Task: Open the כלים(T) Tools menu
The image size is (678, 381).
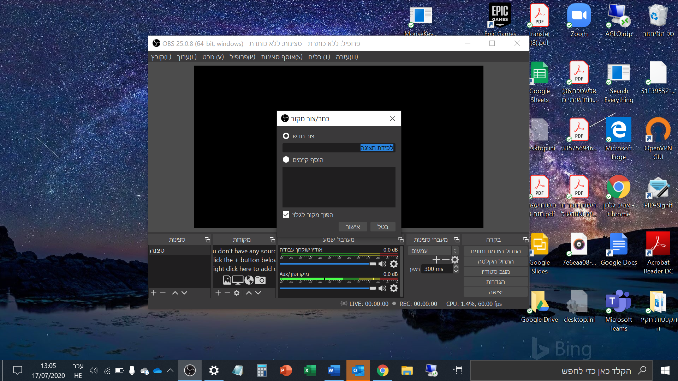Action: click(319, 57)
